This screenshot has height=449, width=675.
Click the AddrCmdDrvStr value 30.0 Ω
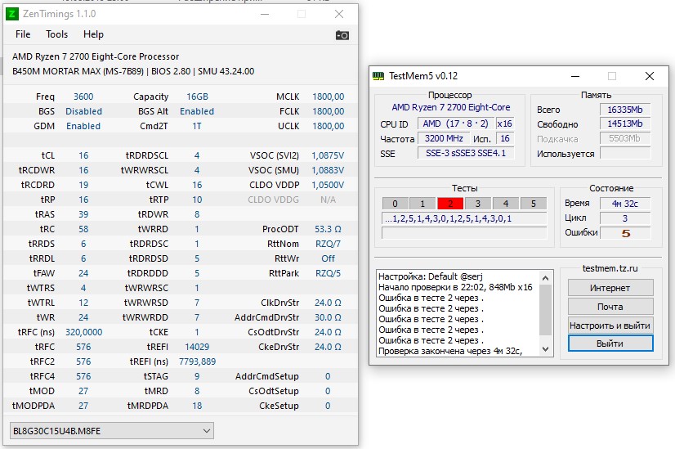pos(328,317)
